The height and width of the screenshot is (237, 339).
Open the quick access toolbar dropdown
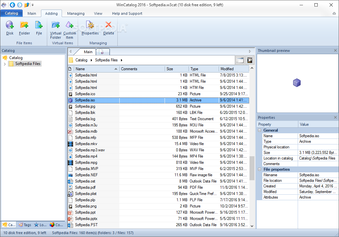tap(33, 5)
